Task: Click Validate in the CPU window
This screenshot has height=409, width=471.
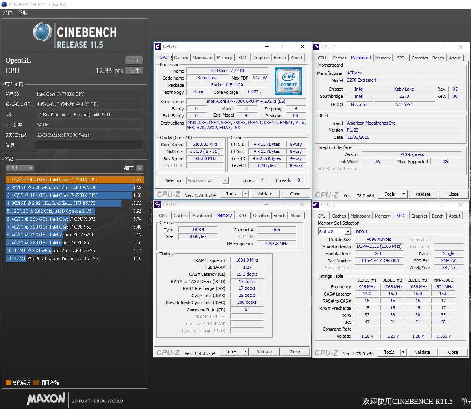Action: 265,194
